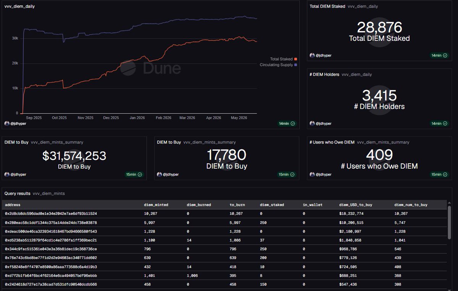Click the $1,848,858 cell

pos(351,240)
